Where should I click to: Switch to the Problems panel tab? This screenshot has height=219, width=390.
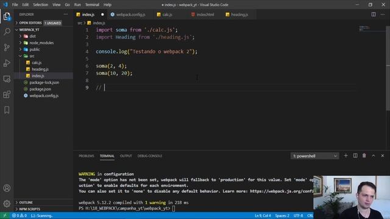coord(87,156)
